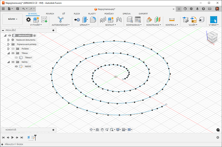The width and height of the screenshot is (222, 147).
Task: Click the Measure ruler icon in Kontrola
Action: [172, 20]
